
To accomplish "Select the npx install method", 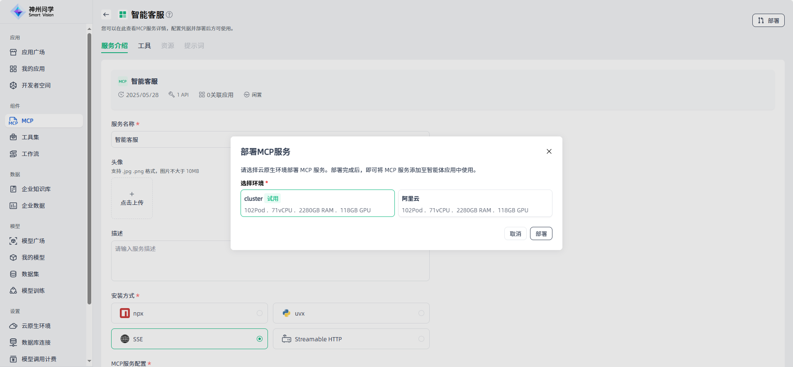I will [x=189, y=314].
